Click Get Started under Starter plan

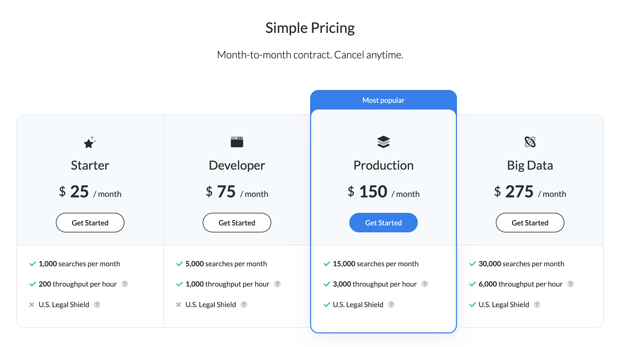pos(90,223)
